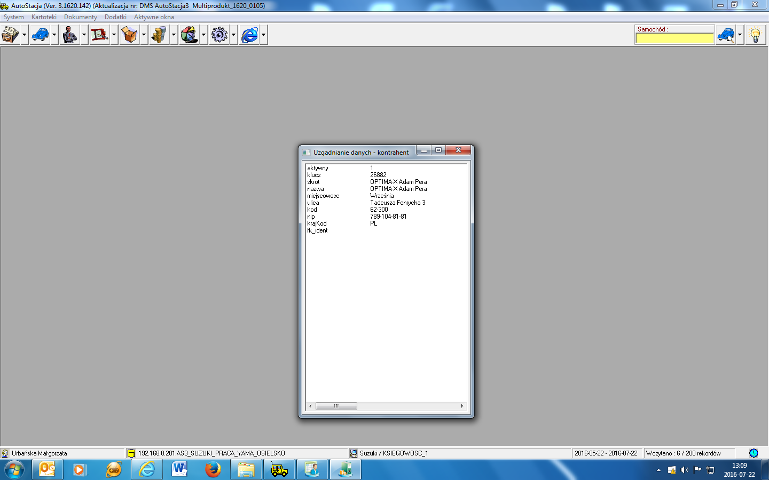Click the light bulb hint icon
Image resolution: width=769 pixels, height=480 pixels.
[755, 35]
